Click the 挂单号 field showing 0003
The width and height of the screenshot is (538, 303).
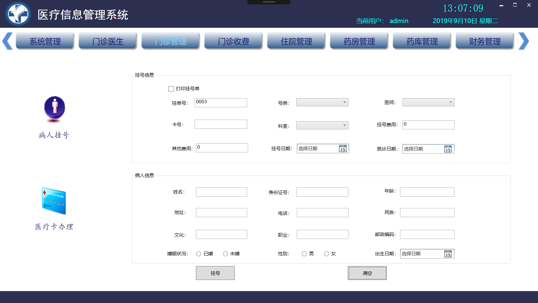coord(221,103)
